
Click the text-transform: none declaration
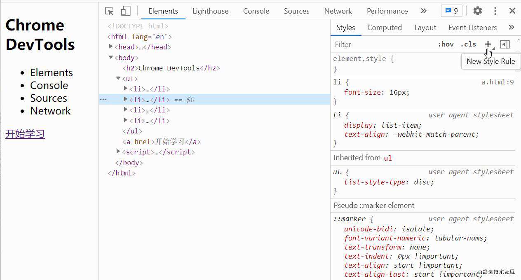tap(387, 247)
